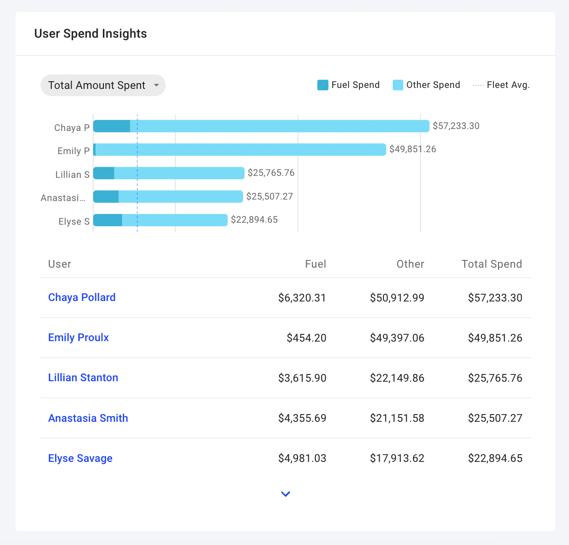Click the $57,233.30 bar value label
Viewport: 569px width, 545px height.
point(455,126)
